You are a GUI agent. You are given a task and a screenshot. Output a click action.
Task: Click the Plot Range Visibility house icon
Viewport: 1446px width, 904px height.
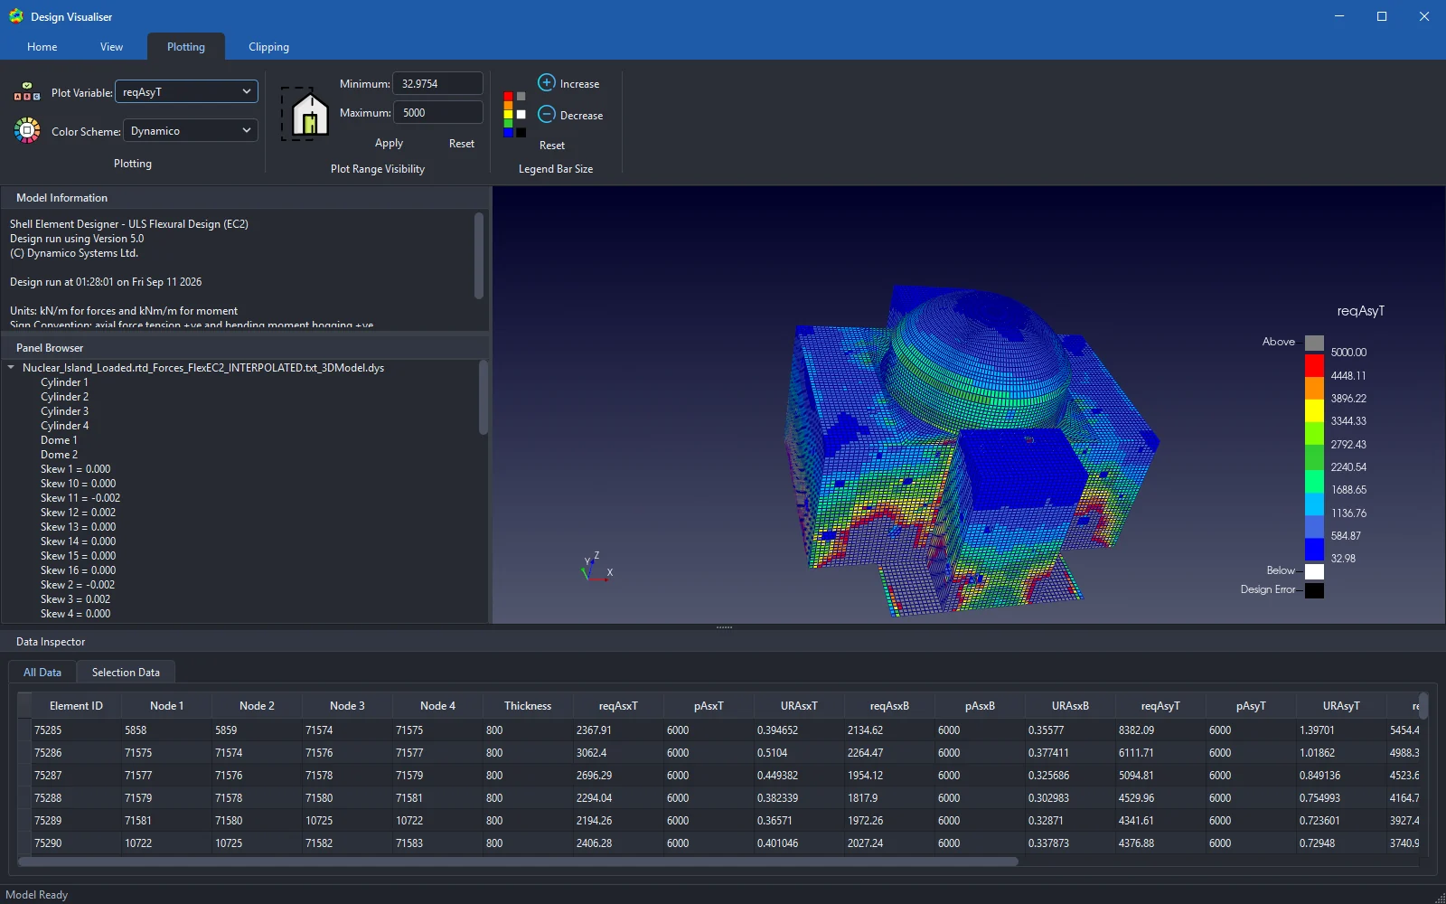[305, 113]
